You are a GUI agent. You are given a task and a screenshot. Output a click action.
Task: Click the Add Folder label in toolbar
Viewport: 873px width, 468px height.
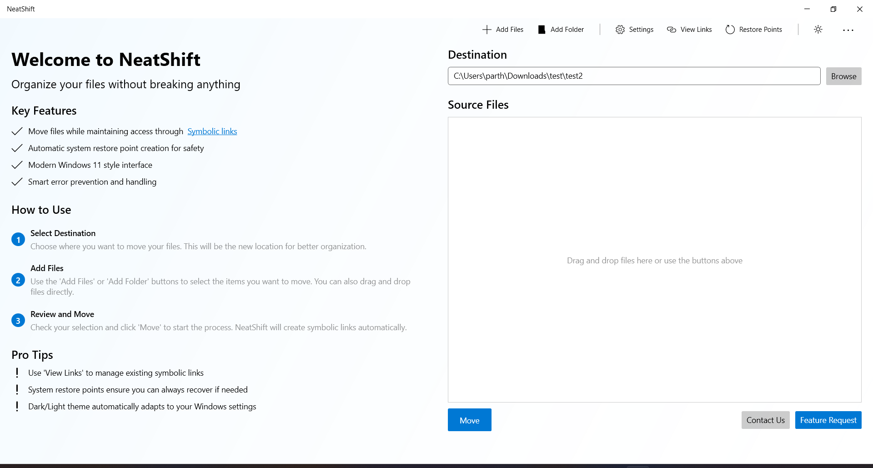point(567,30)
